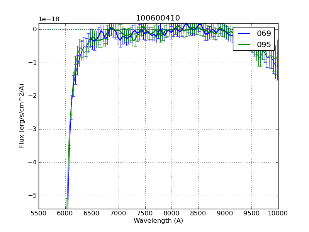The width and height of the screenshot is (309, 232).
Task: Click the −1 y-axis tick label
Action: [32, 63]
